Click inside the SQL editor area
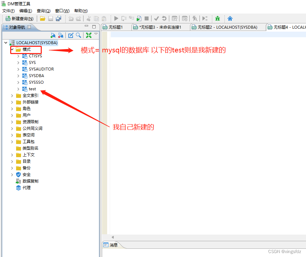This screenshot has height=257, width=306. point(208,133)
